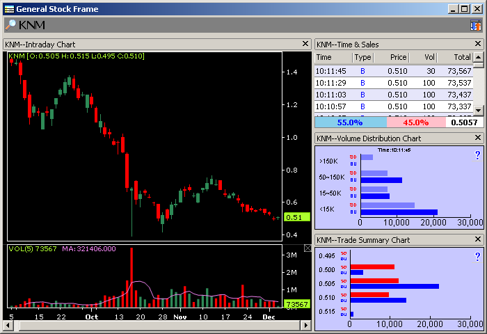Click the Type column header
Screen dimensions: 487x334
[362, 58]
